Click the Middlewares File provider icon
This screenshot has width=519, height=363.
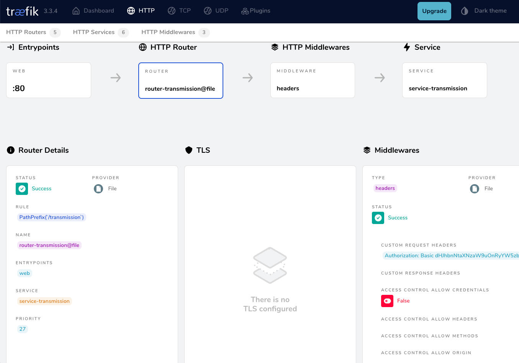click(x=475, y=189)
